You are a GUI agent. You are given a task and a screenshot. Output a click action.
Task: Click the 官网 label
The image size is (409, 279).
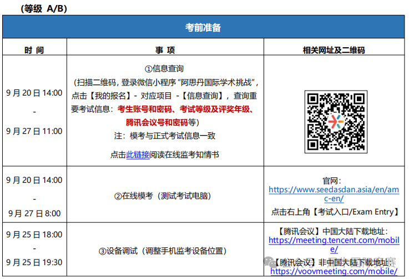[x=334, y=180]
